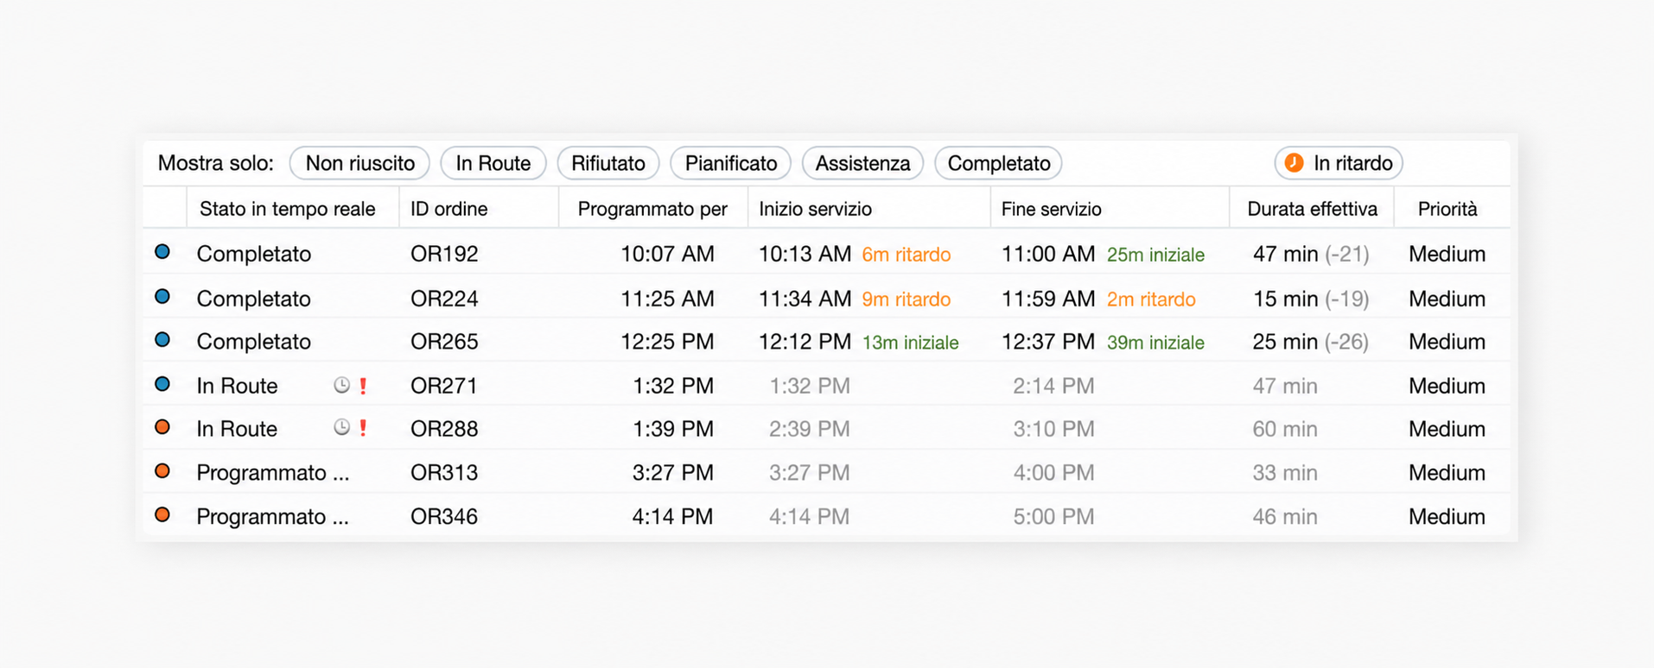Sort by Programmato per column header
Viewport: 1654px width, 668px height.
click(x=652, y=209)
